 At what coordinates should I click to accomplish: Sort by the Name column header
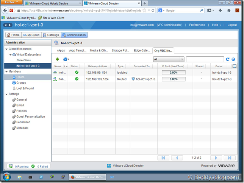(58, 66)
